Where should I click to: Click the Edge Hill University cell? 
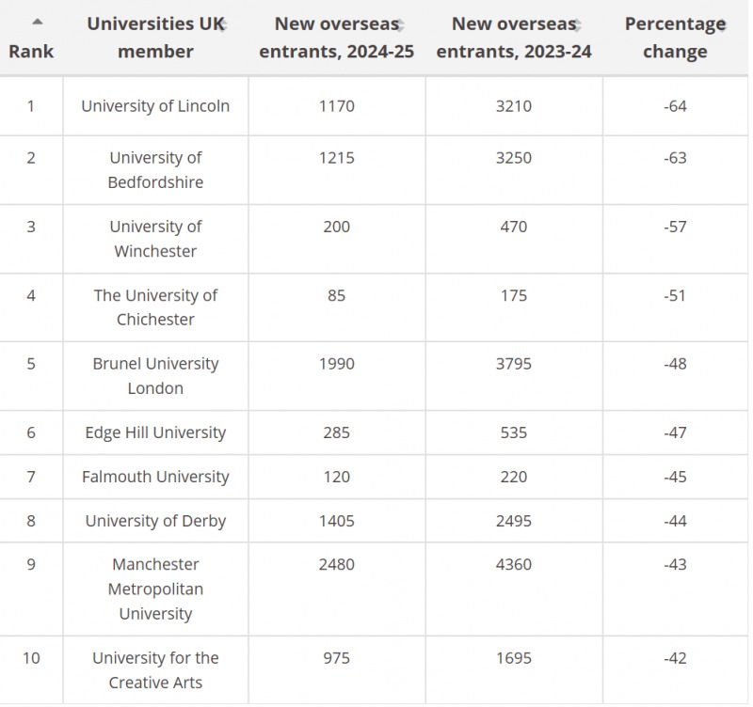tap(155, 433)
